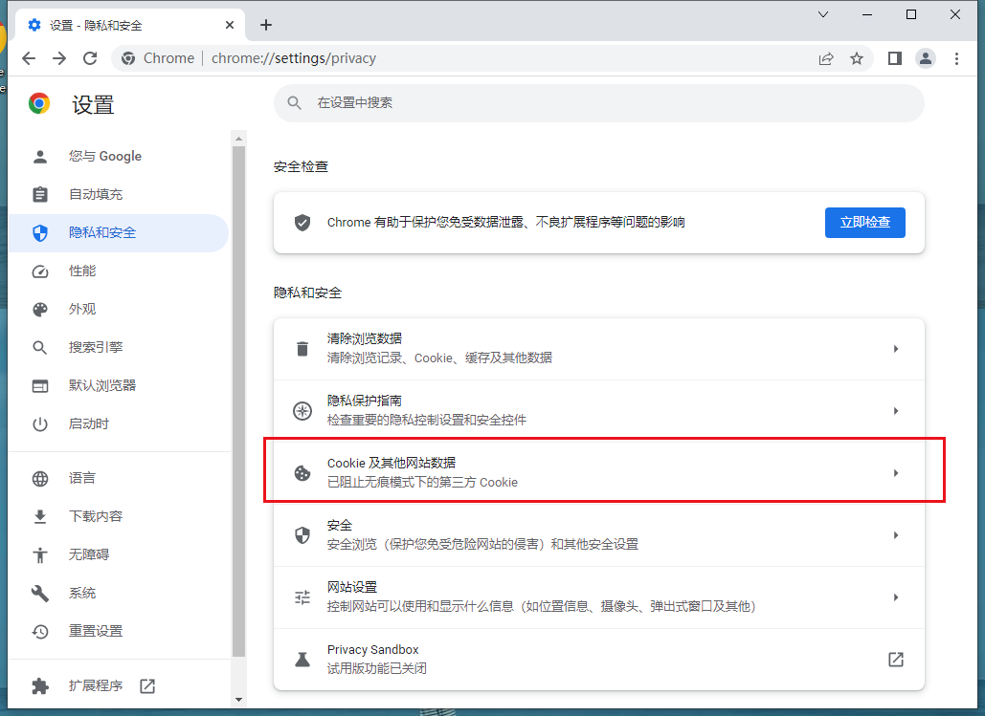Click the gauge icon for 性能
Image resolution: width=985 pixels, height=716 pixels.
click(40, 271)
